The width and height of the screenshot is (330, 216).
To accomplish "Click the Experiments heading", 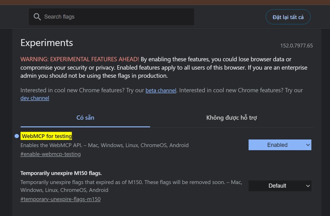I will point(47,43).
